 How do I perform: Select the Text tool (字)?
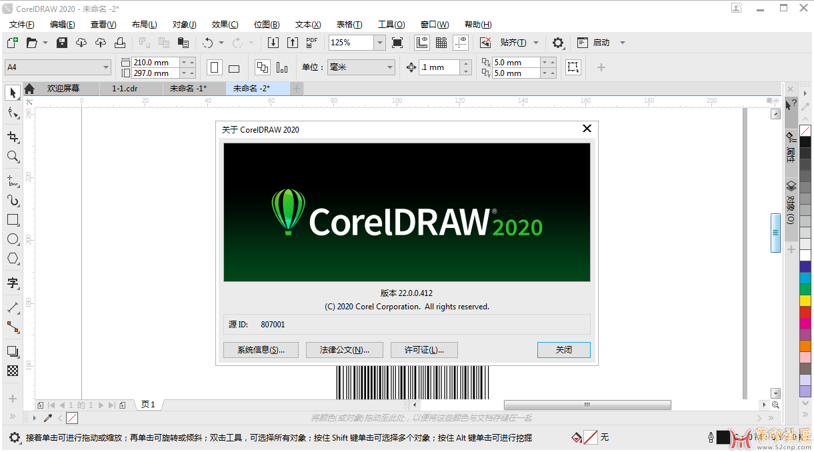tap(13, 283)
